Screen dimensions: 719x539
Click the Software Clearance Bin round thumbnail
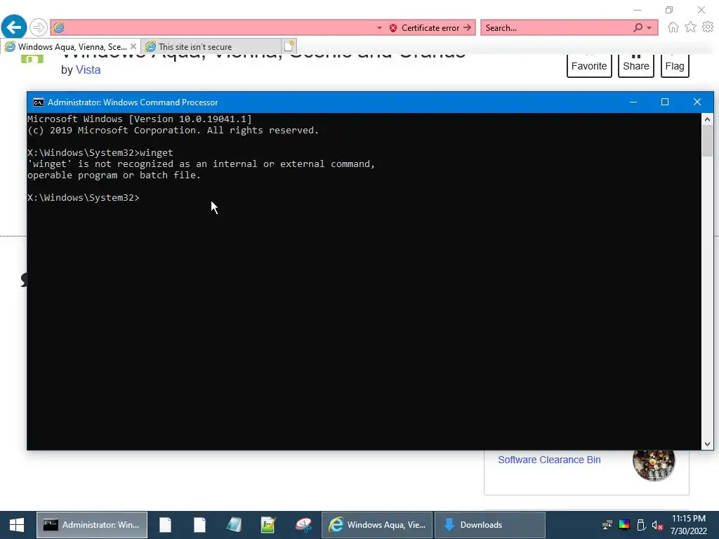654,465
